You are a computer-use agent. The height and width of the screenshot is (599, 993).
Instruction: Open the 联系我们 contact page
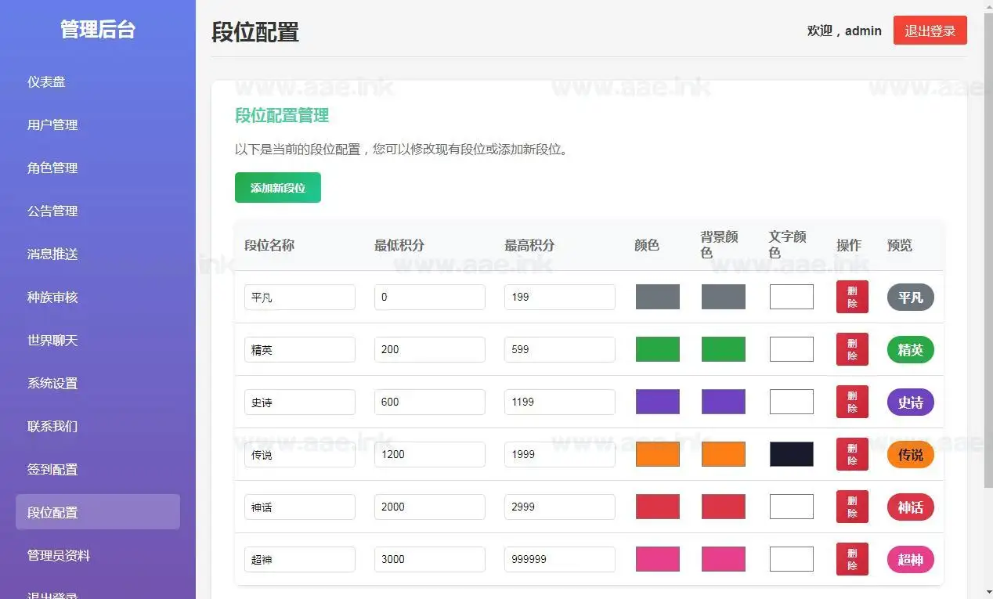pyautogui.click(x=52, y=426)
